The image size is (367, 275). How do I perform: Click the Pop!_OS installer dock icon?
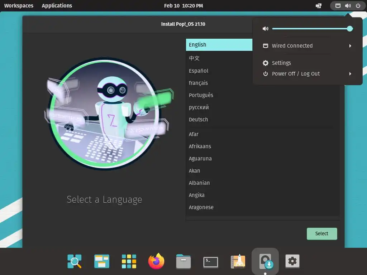[x=265, y=261]
